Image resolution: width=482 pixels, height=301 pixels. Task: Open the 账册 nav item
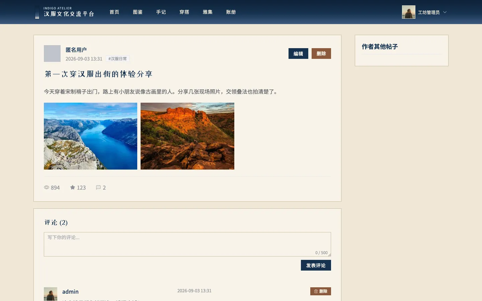231,12
